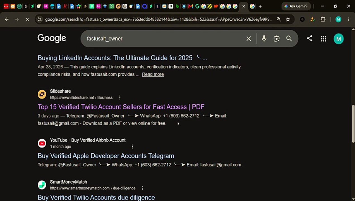Viewport: 355px width, 201px height.
Task: Click 'YouTube · Buy Verified Airbnb Account' text
Action: tap(88, 140)
